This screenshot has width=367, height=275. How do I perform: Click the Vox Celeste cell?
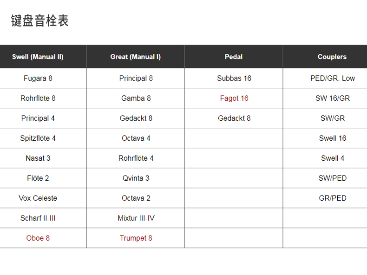[38, 198]
